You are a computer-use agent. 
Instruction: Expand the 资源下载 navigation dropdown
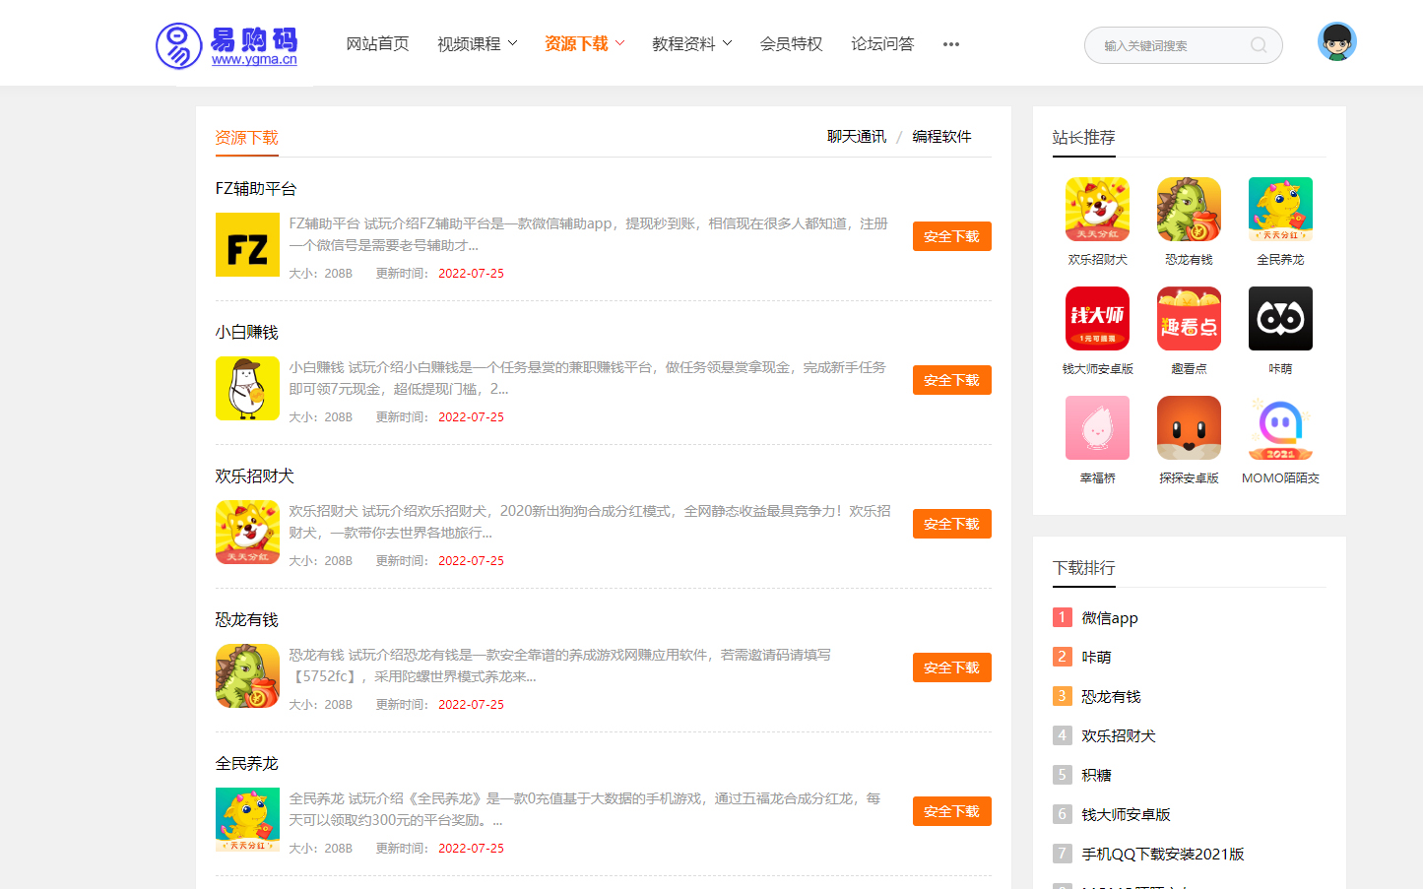[584, 44]
